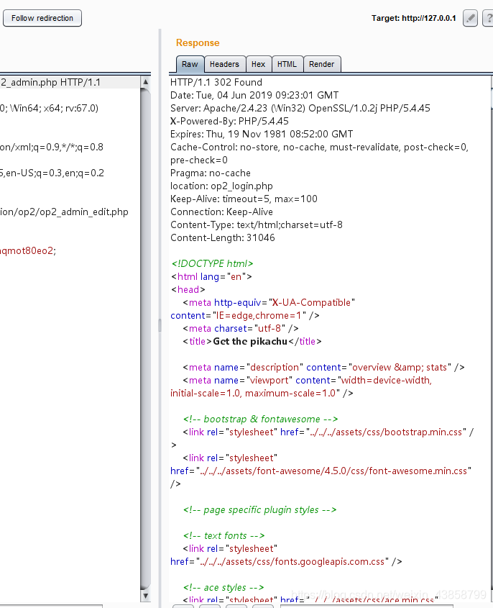Click the 'Response' panel heading

pos(198,42)
